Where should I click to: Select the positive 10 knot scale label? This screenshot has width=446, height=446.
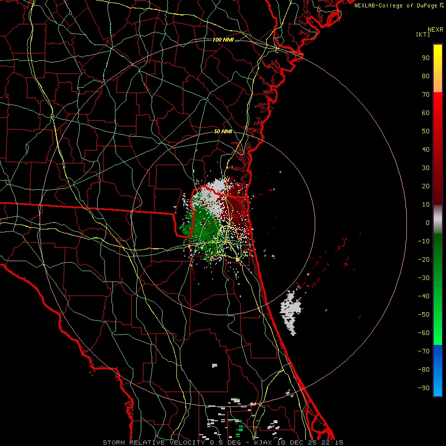(x=426, y=205)
